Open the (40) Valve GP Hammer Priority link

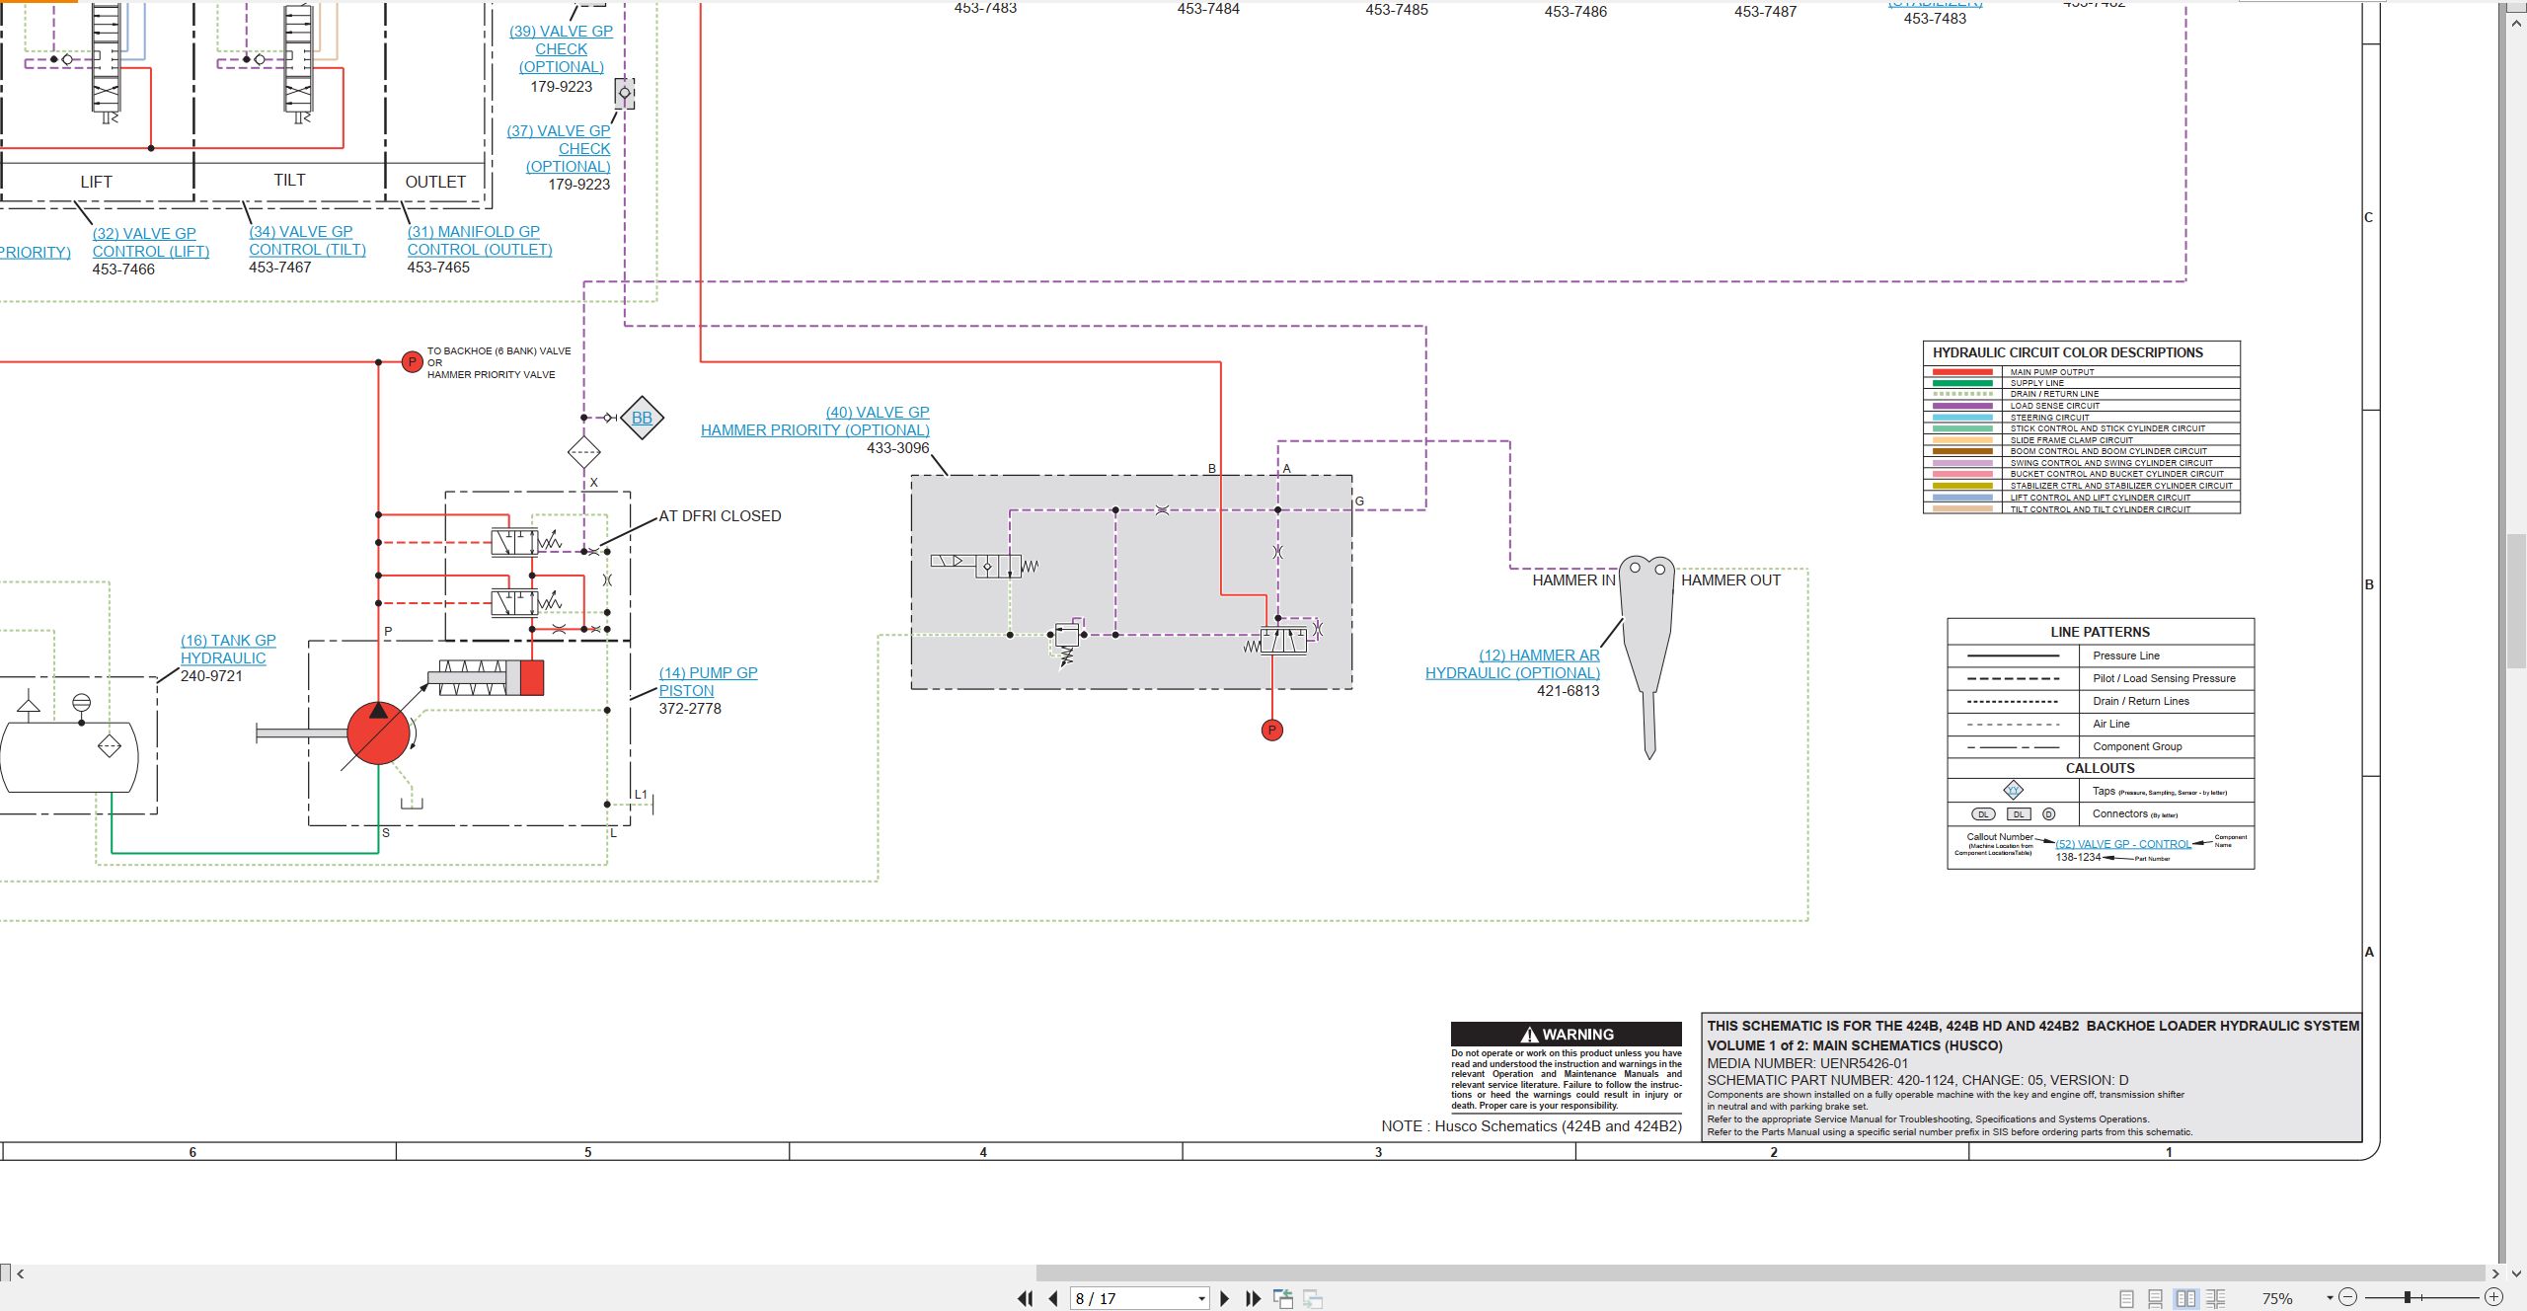point(815,422)
